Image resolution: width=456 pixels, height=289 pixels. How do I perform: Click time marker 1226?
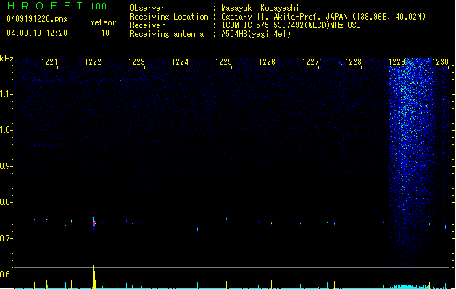click(x=267, y=62)
